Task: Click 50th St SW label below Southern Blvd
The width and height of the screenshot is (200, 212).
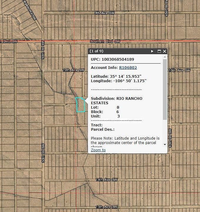Action: click(43, 50)
